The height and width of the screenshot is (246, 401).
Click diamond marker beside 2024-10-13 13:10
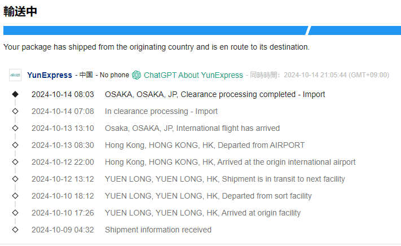(15, 128)
